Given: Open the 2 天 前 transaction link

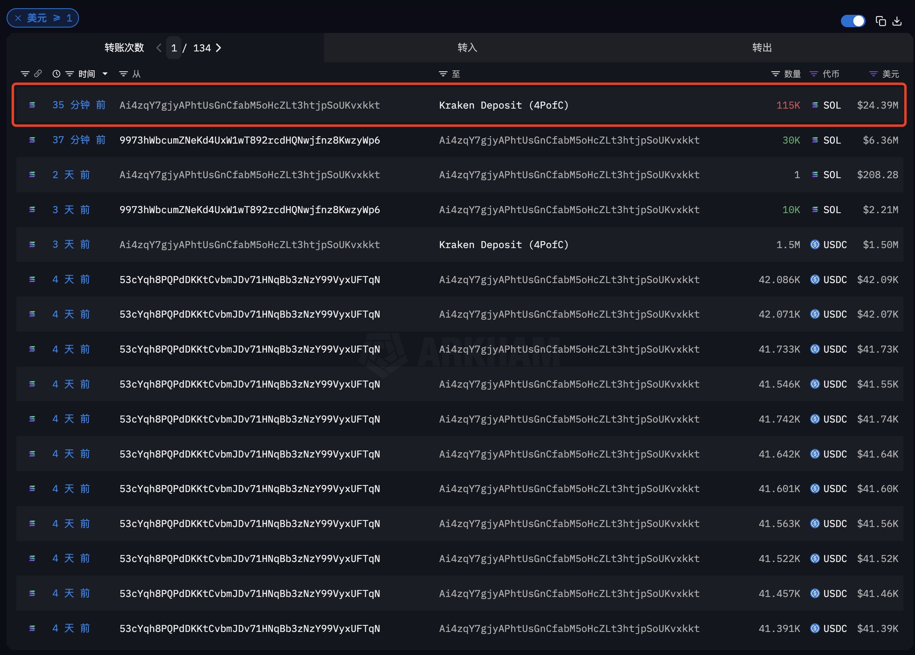Looking at the screenshot, I should point(71,175).
